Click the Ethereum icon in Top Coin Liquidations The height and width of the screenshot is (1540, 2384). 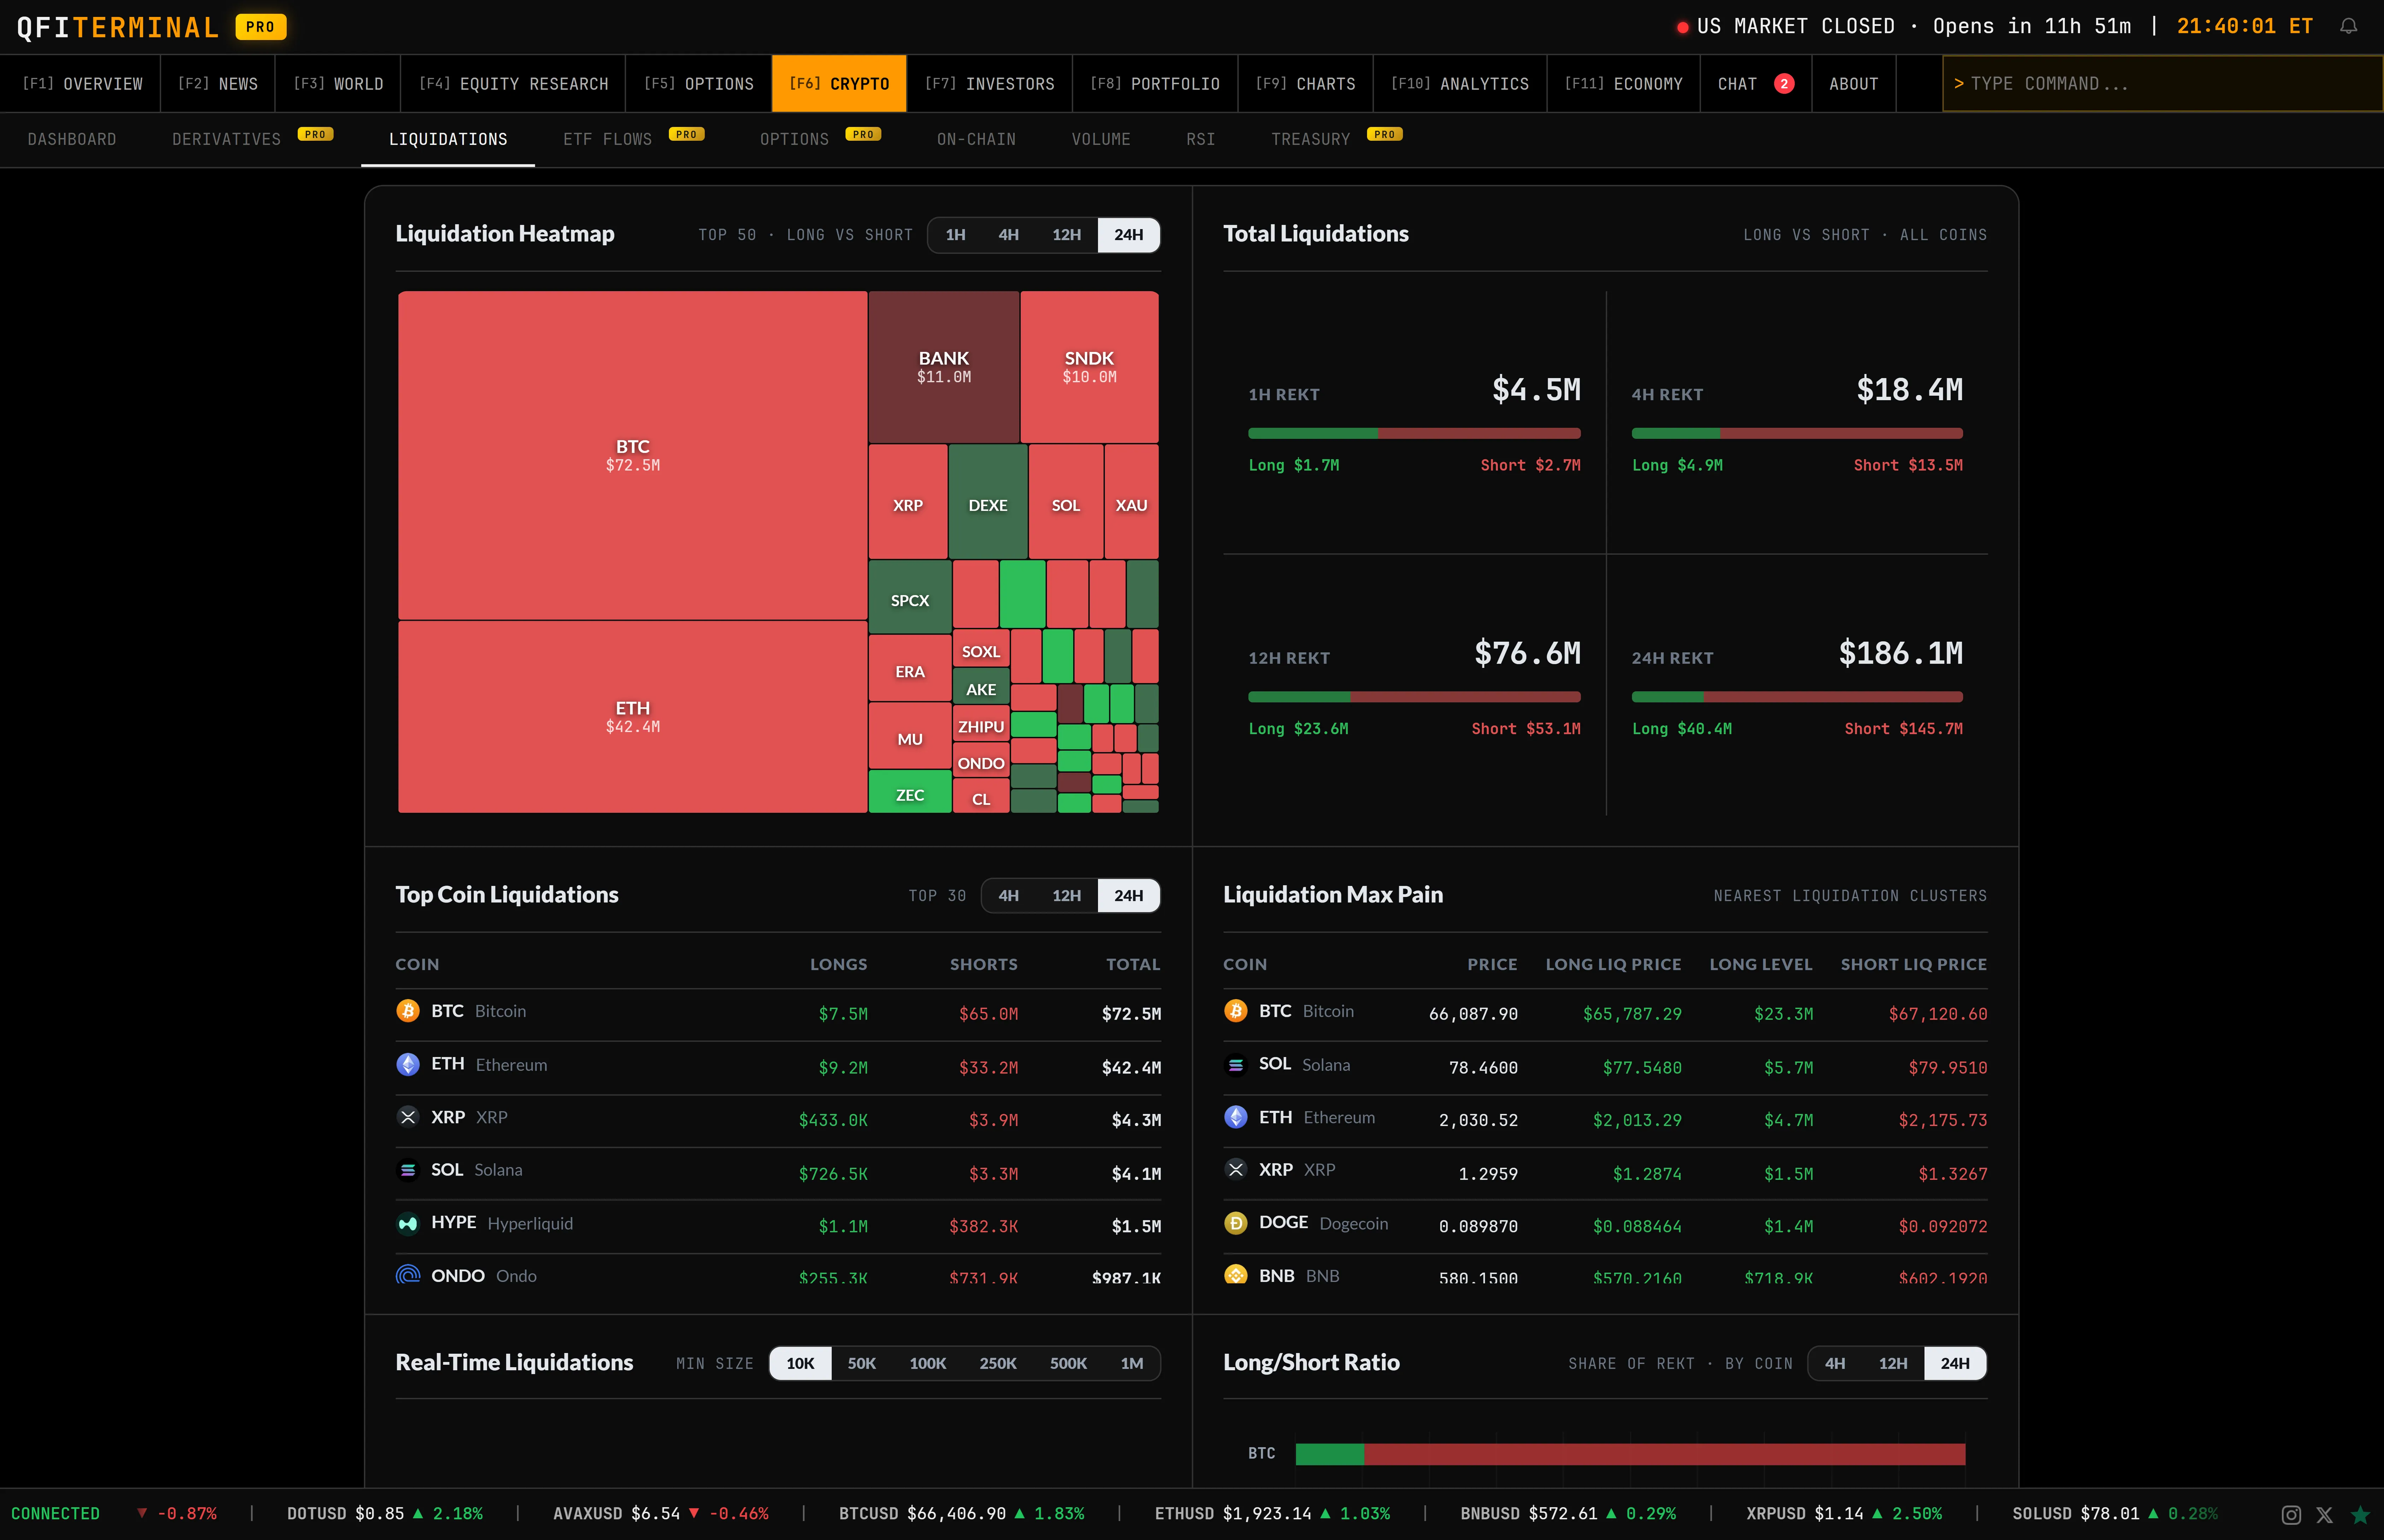408,1064
